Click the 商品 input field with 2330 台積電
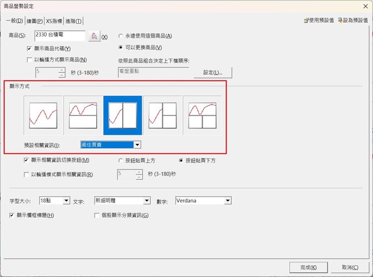 (59, 36)
